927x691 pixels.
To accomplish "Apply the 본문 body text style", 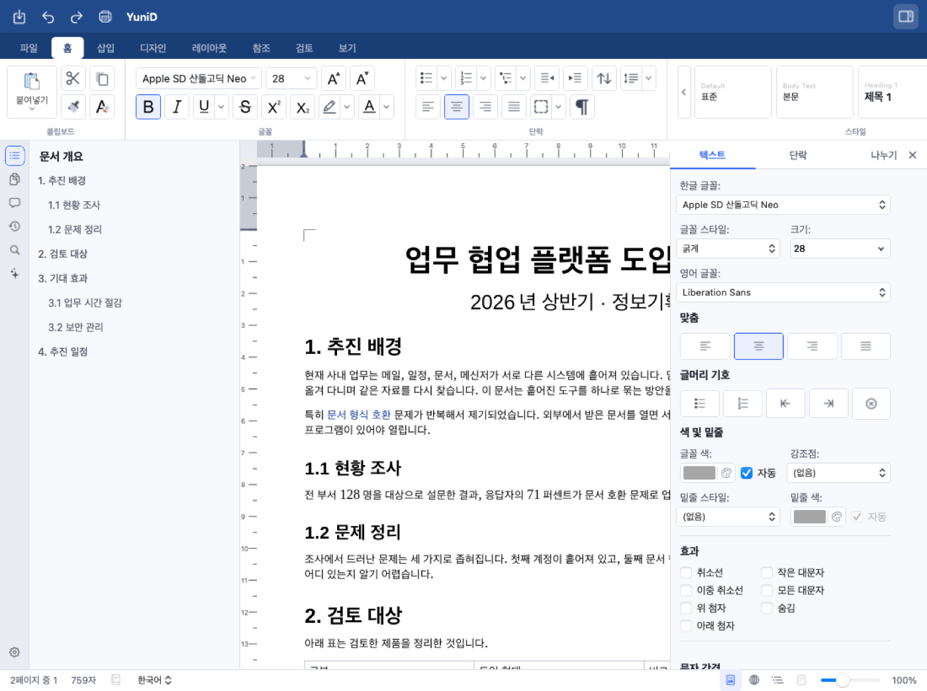I will [814, 91].
